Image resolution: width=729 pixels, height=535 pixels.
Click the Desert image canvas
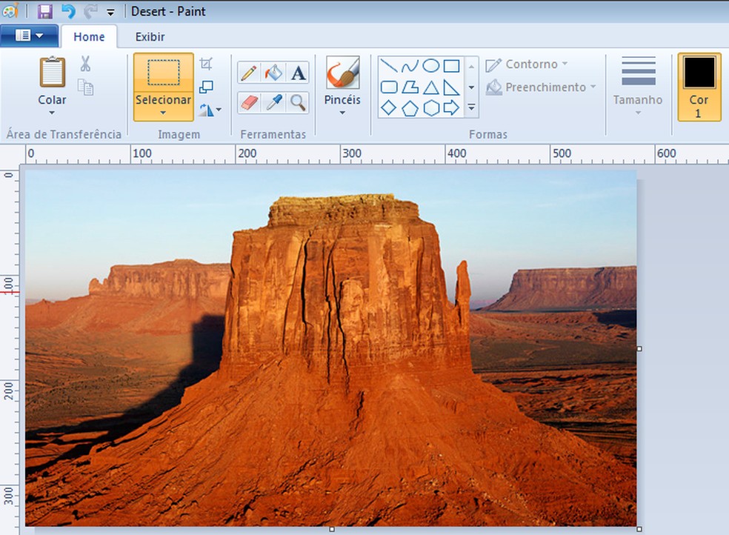pyautogui.click(x=331, y=348)
